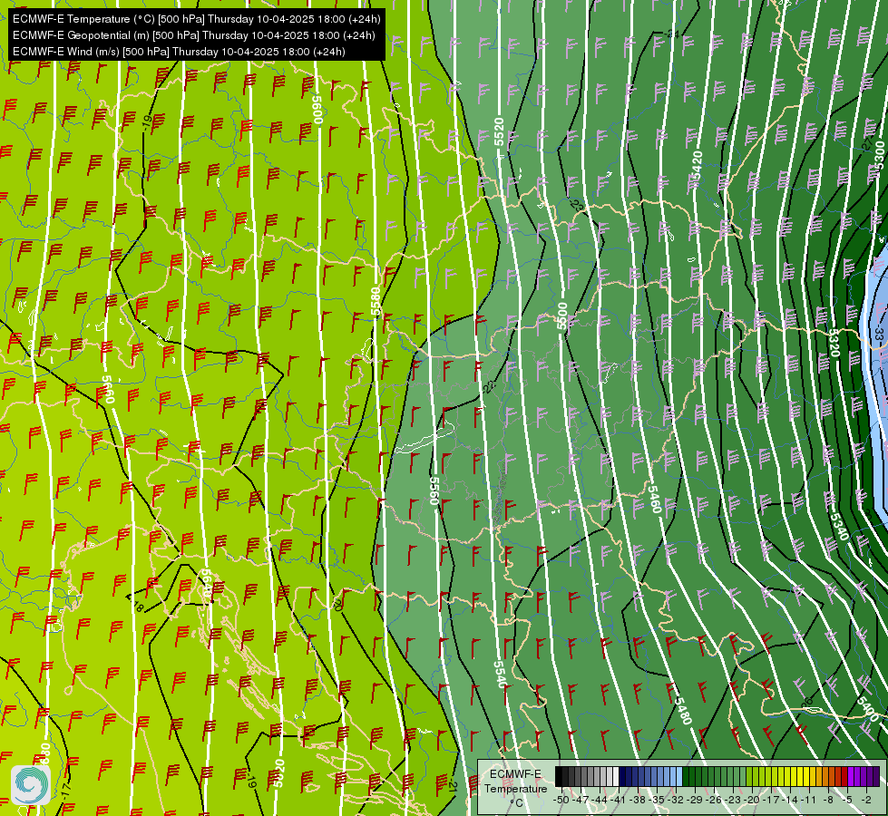Click the 5300 geopotential contour label
Screen dimensions: 888x816
click(x=878, y=155)
